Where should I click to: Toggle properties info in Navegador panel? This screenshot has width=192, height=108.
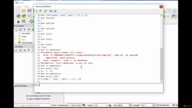[33, 29]
